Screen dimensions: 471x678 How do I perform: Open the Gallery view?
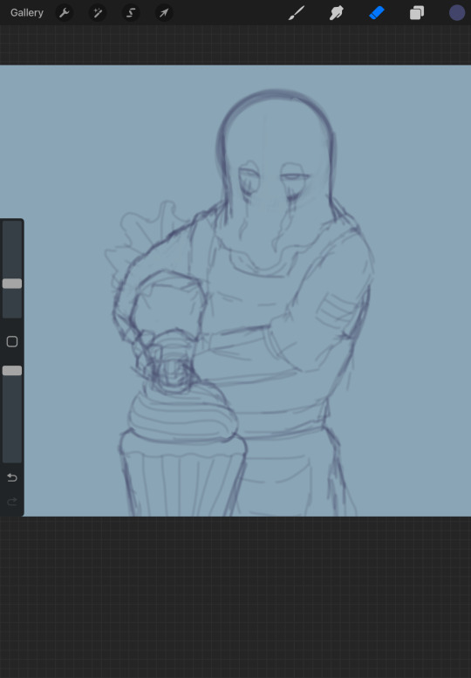click(x=27, y=13)
